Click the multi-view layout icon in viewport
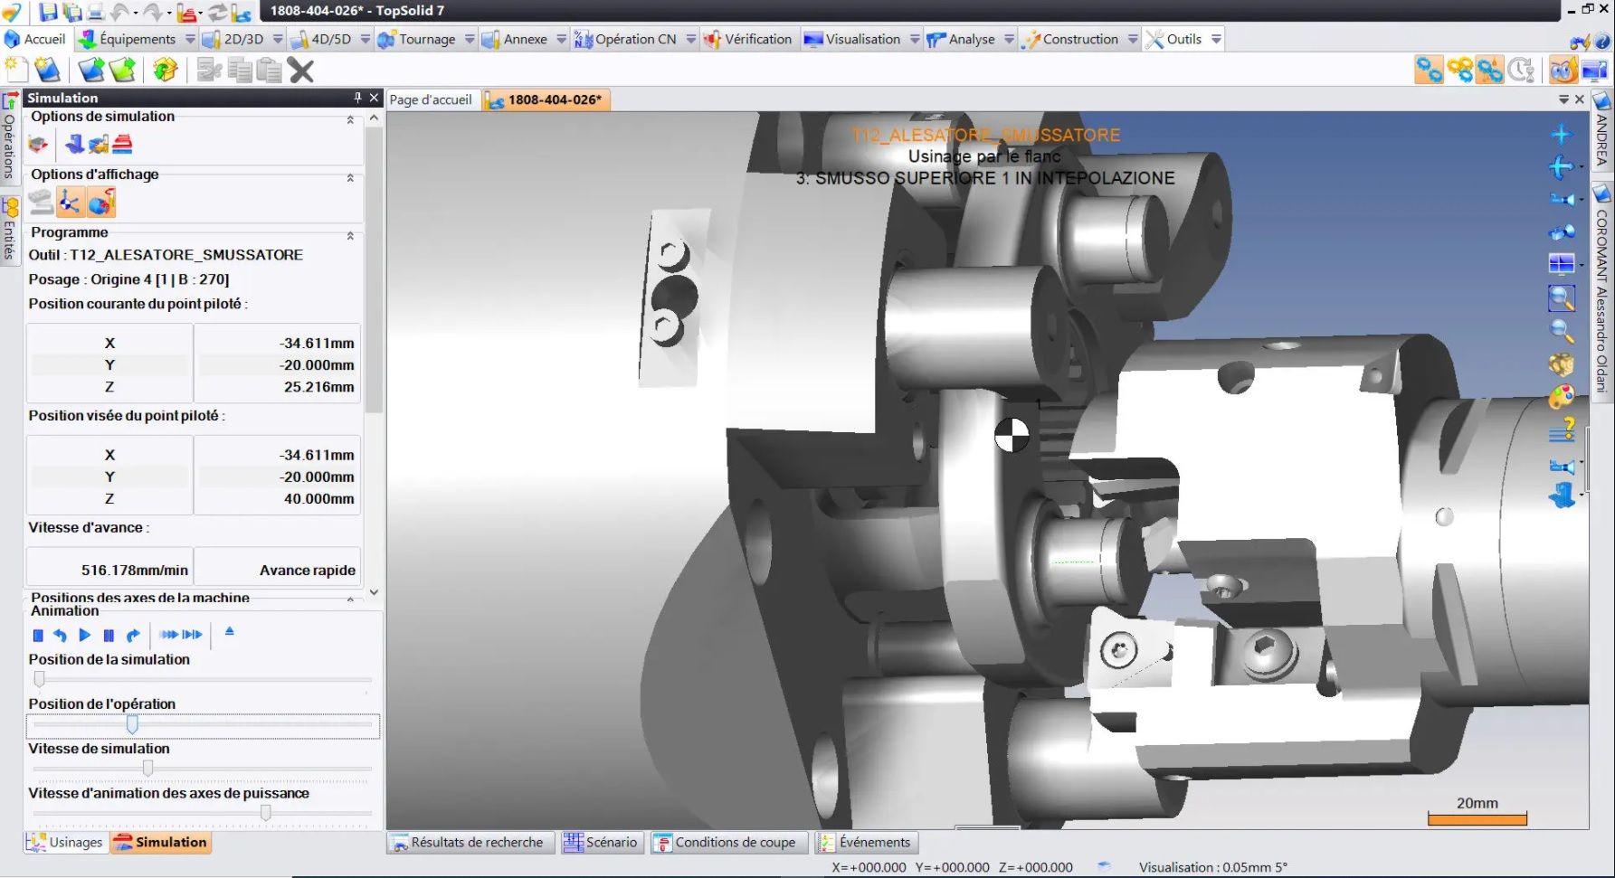This screenshot has width=1615, height=878. point(1561,264)
